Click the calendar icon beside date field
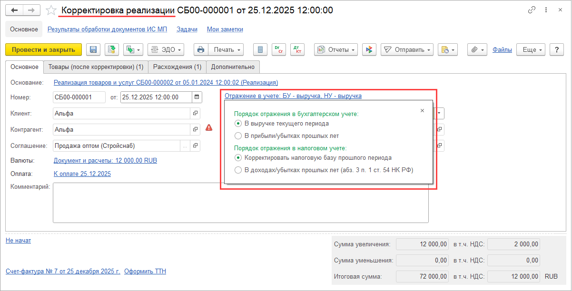 197,97
